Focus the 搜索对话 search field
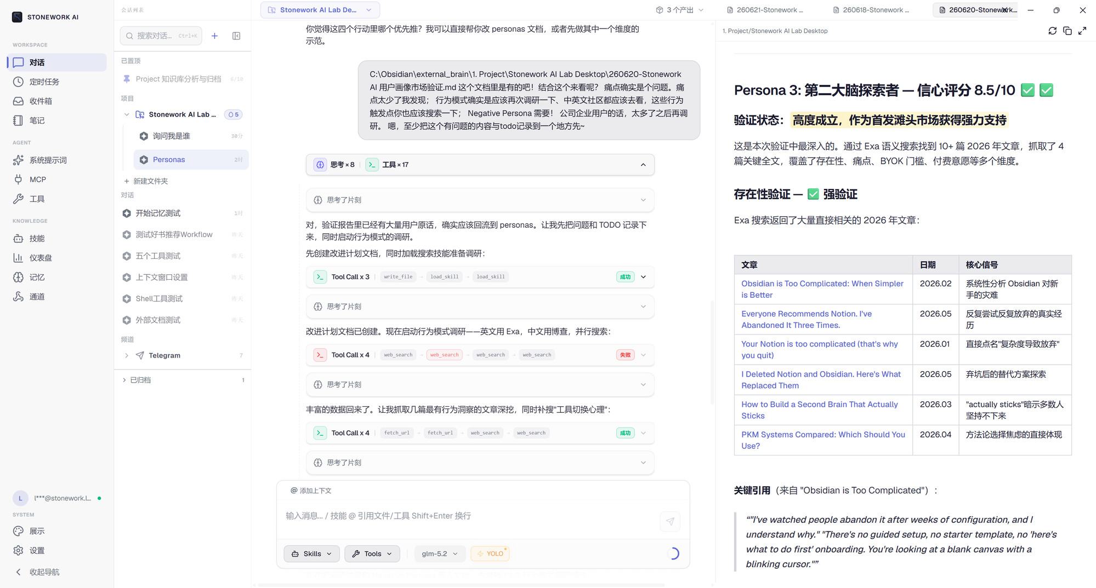This screenshot has height=588, width=1096. (161, 36)
